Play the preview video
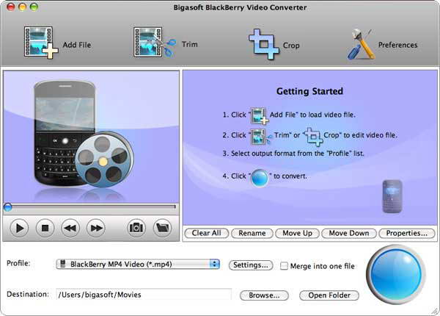 (x=19, y=228)
